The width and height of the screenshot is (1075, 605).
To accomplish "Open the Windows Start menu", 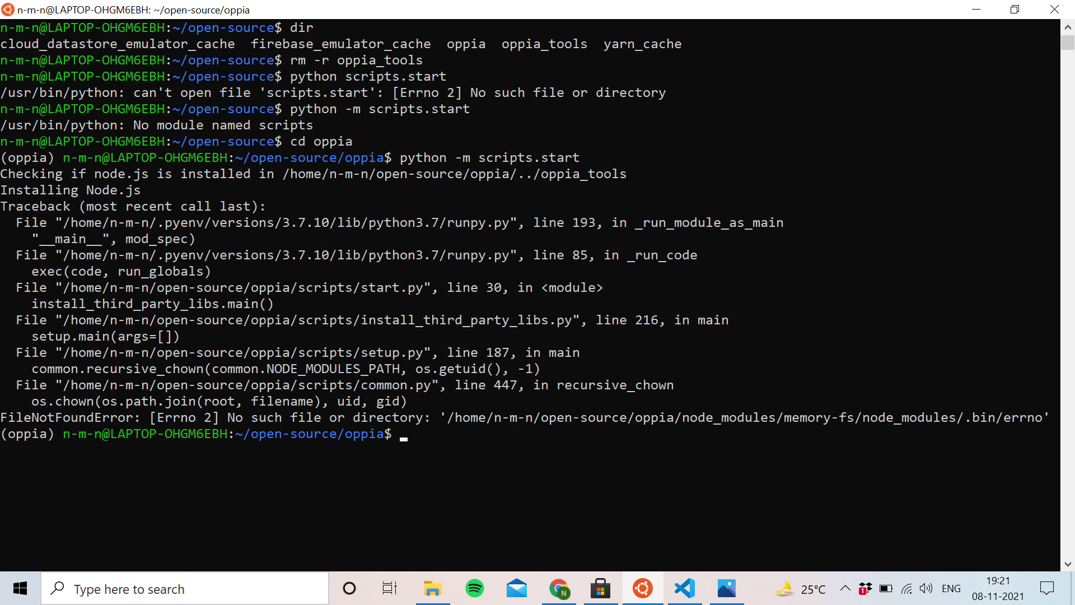I will tap(20, 588).
